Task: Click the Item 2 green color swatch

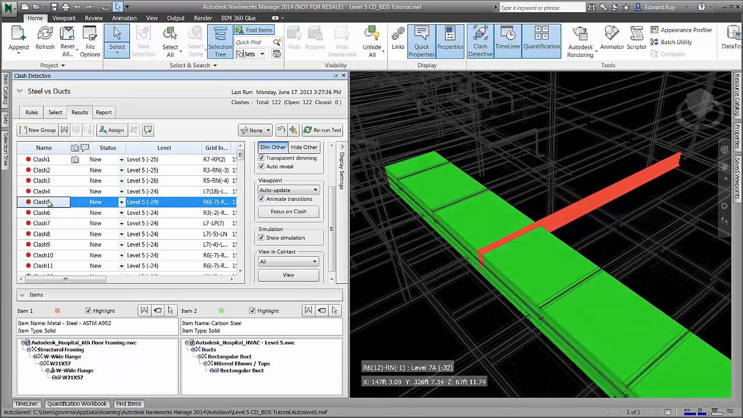Action: 221,311
